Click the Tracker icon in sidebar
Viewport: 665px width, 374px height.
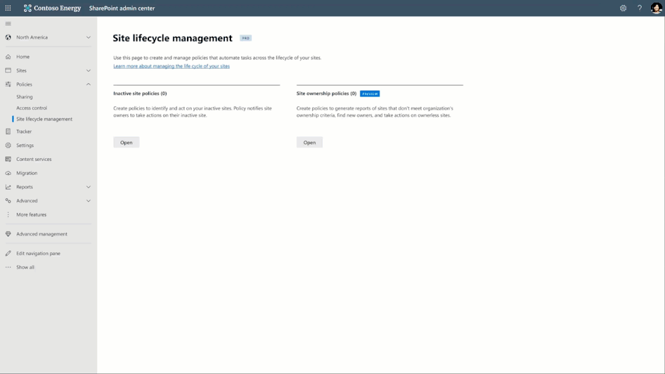(x=8, y=132)
